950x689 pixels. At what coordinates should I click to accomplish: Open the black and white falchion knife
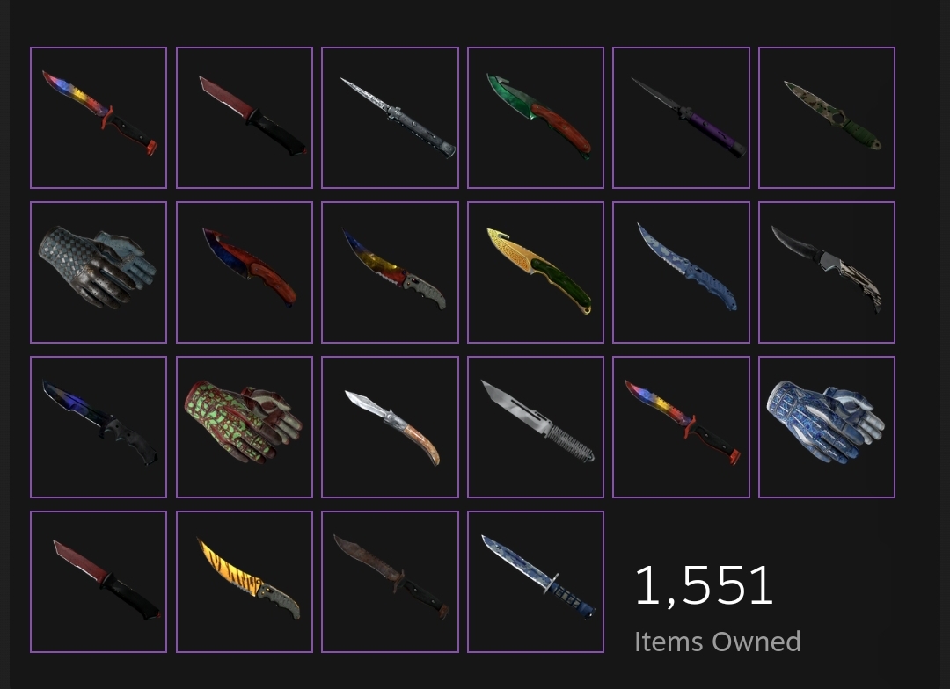(826, 272)
